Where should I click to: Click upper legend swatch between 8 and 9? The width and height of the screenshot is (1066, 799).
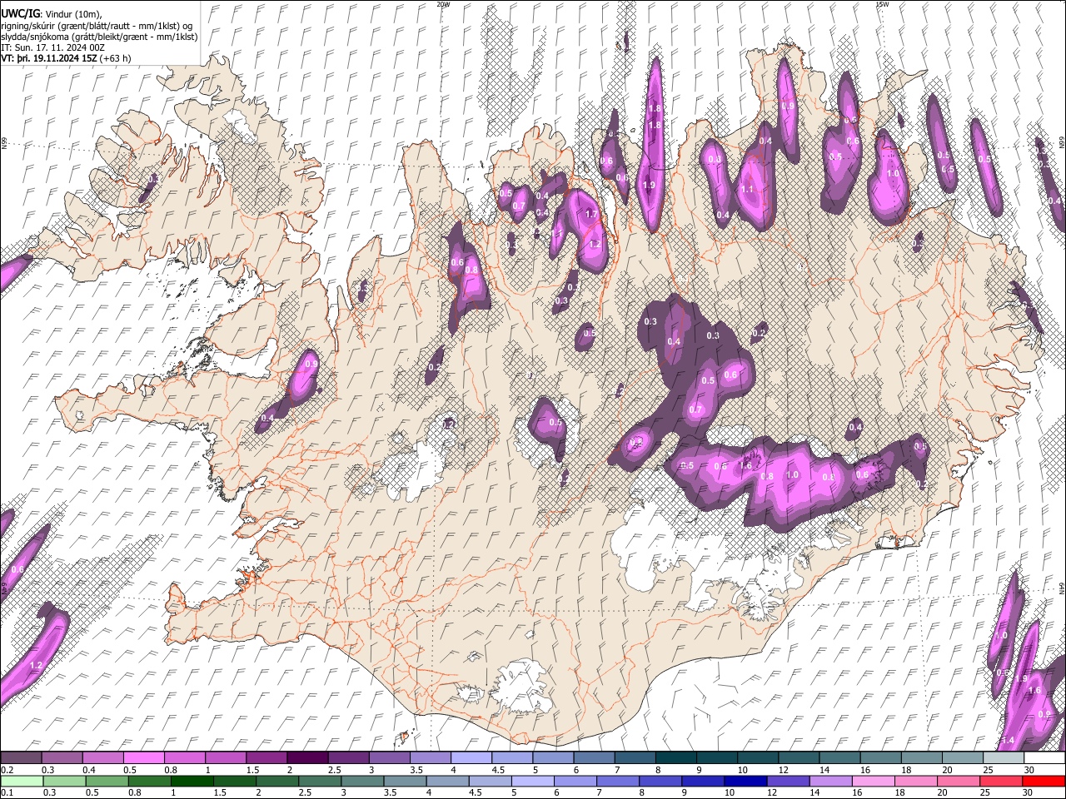coord(675,757)
